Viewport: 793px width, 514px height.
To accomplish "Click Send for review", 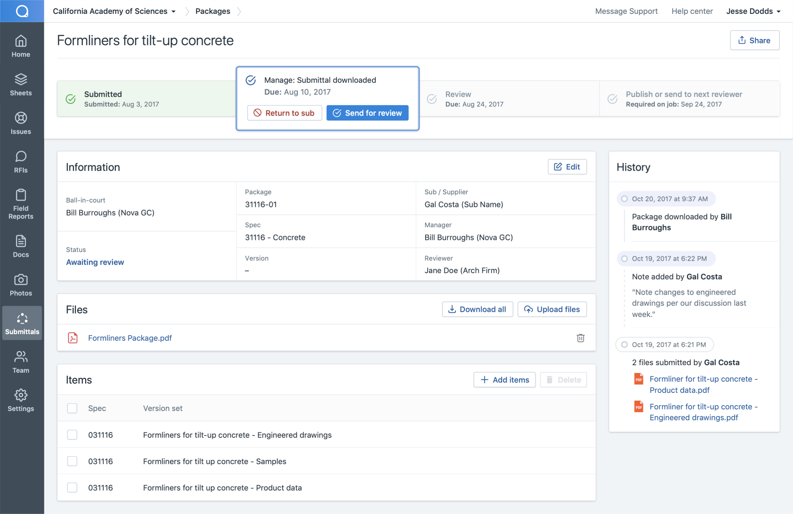I will 367,113.
